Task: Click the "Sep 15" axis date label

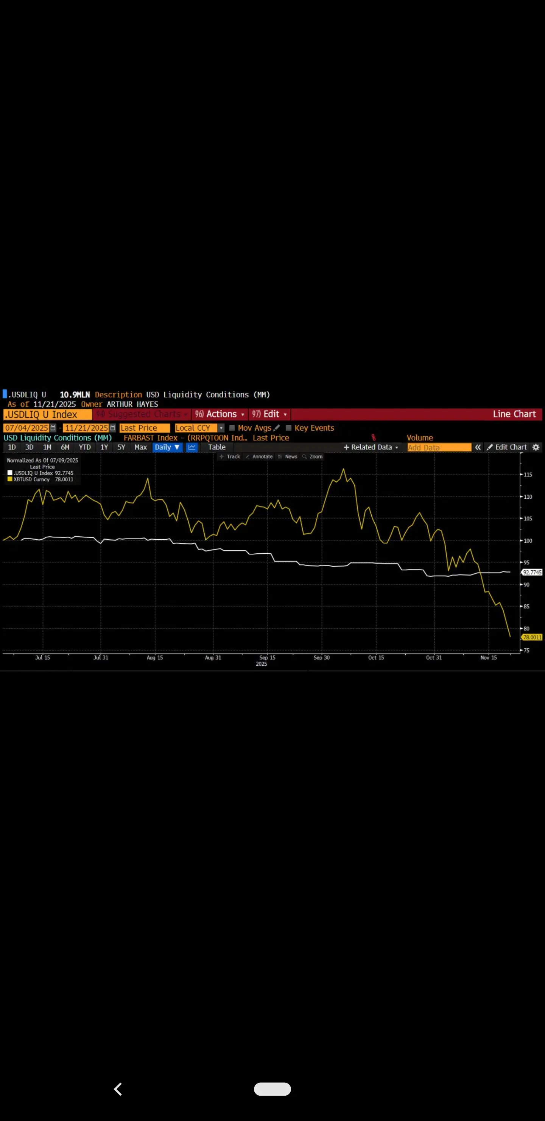Action: coord(267,657)
